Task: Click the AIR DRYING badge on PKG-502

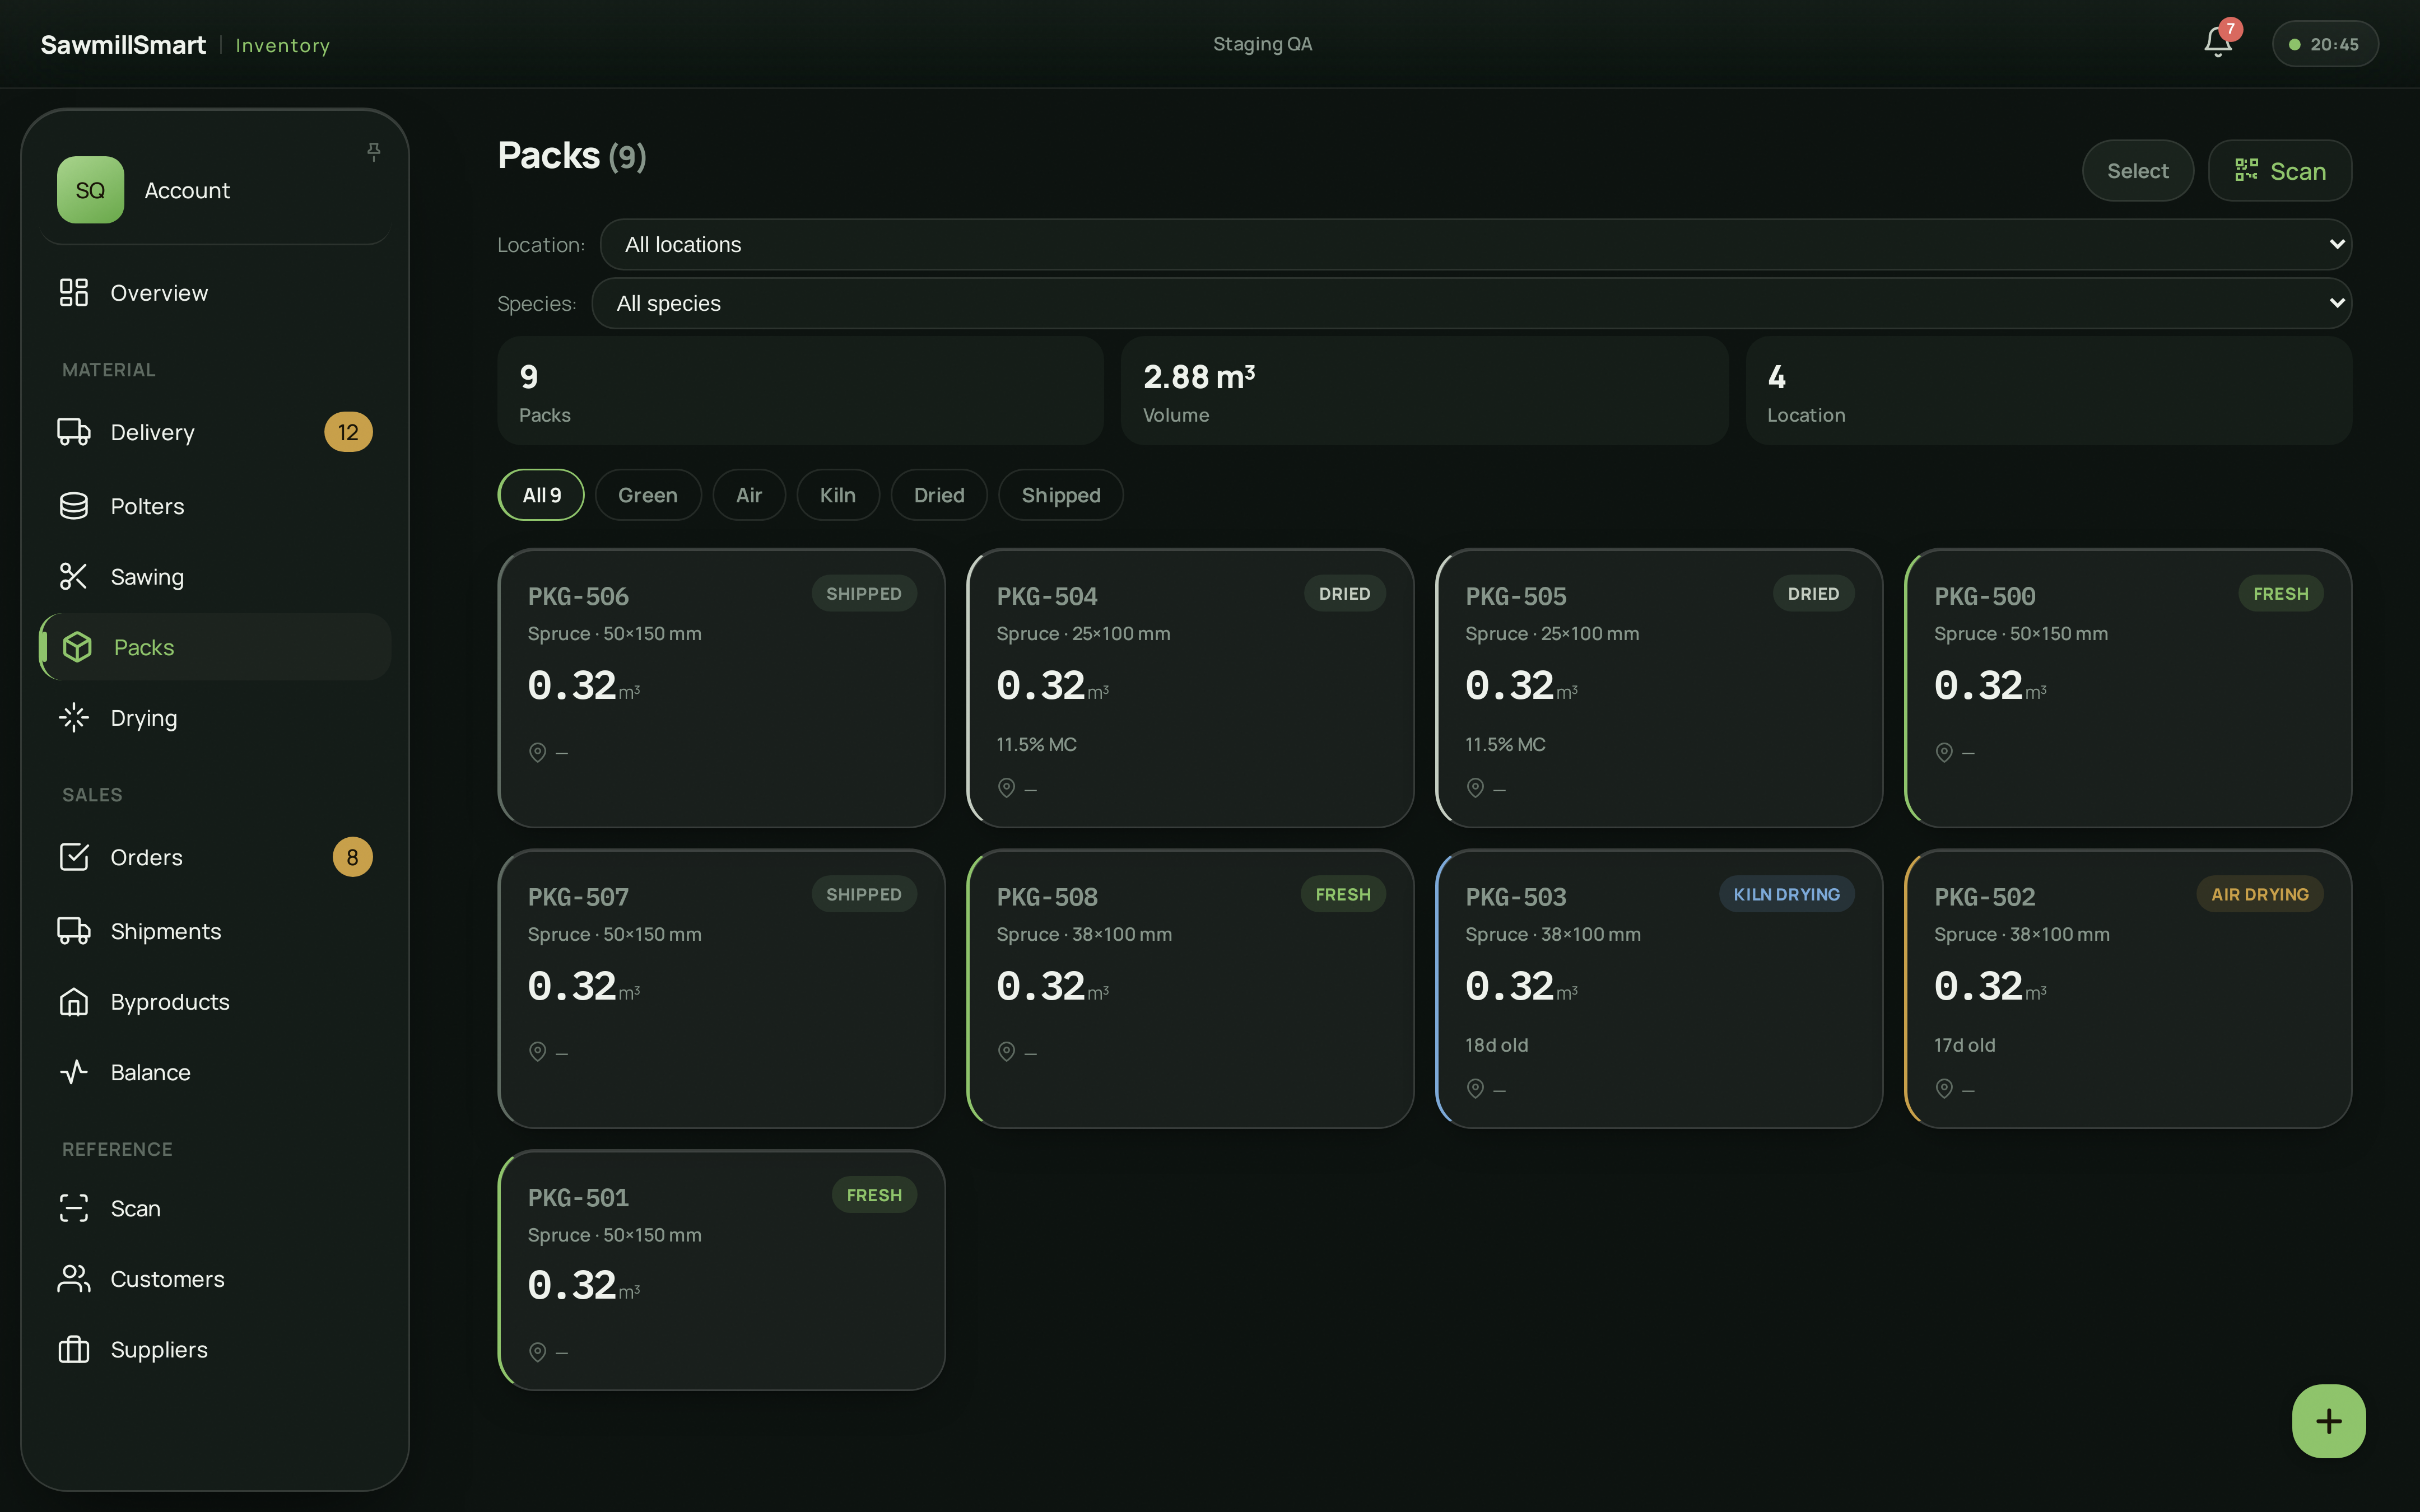Action: pyautogui.click(x=2260, y=894)
